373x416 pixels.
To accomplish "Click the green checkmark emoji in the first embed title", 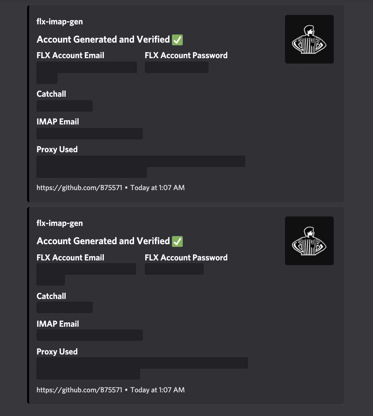I will pyautogui.click(x=177, y=40).
